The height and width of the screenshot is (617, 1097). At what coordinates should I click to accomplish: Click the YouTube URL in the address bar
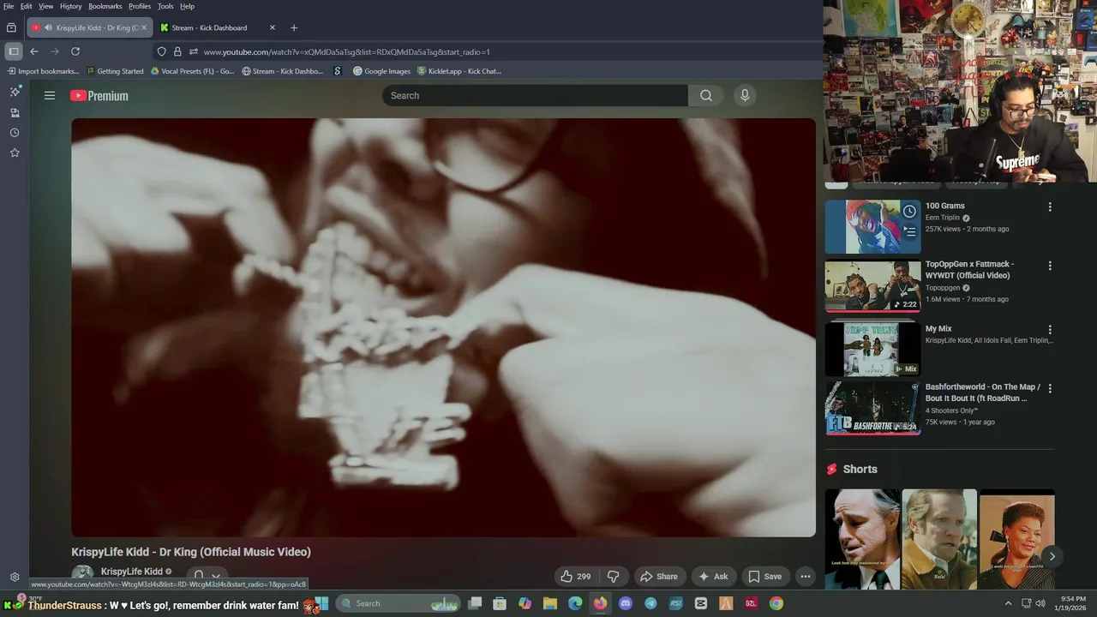point(346,51)
